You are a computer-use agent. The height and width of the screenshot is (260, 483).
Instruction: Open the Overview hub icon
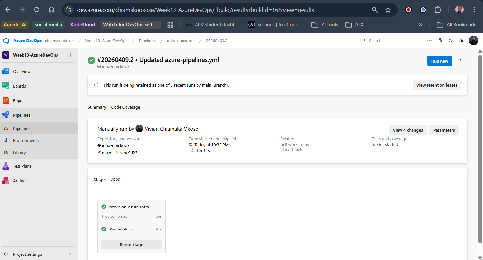coord(6,71)
